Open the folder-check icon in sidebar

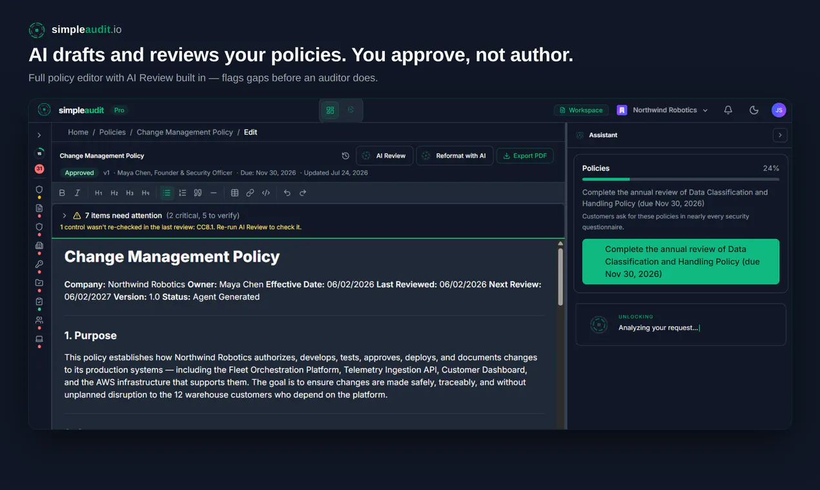pyautogui.click(x=39, y=283)
